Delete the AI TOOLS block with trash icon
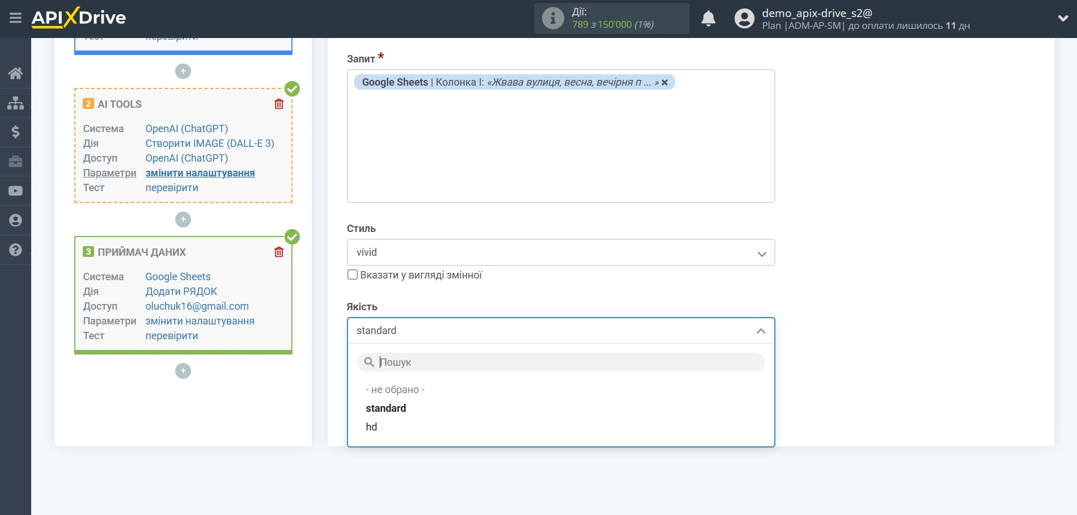Image resolution: width=1077 pixels, height=515 pixels. pos(279,104)
